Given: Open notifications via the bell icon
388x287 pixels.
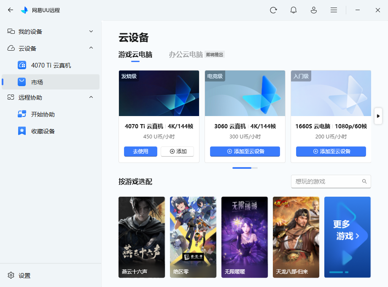Looking at the screenshot, I should click(294, 10).
